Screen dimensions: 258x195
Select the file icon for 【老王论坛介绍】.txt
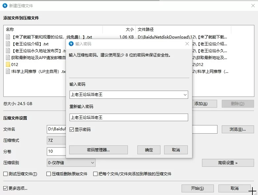pyautogui.click(x=8, y=44)
